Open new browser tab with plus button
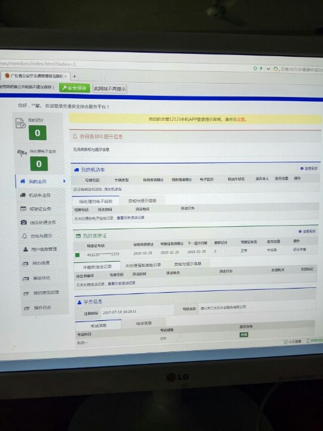This screenshot has height=431, width=323. pos(74,77)
